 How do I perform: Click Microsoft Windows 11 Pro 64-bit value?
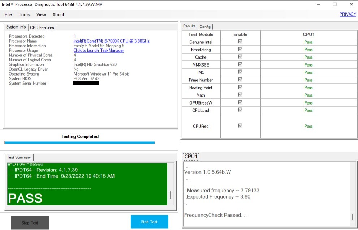point(101,74)
